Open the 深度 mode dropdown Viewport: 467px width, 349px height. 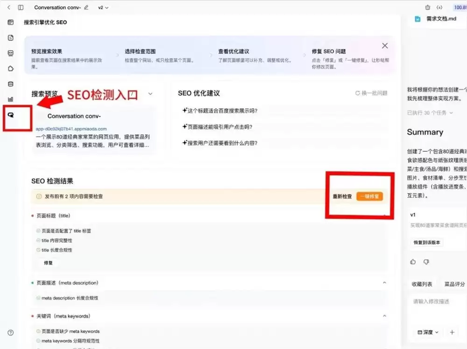point(428,332)
